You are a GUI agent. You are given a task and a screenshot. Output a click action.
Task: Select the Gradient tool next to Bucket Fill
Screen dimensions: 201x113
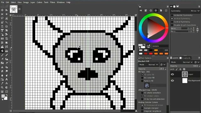(x=6, y=51)
